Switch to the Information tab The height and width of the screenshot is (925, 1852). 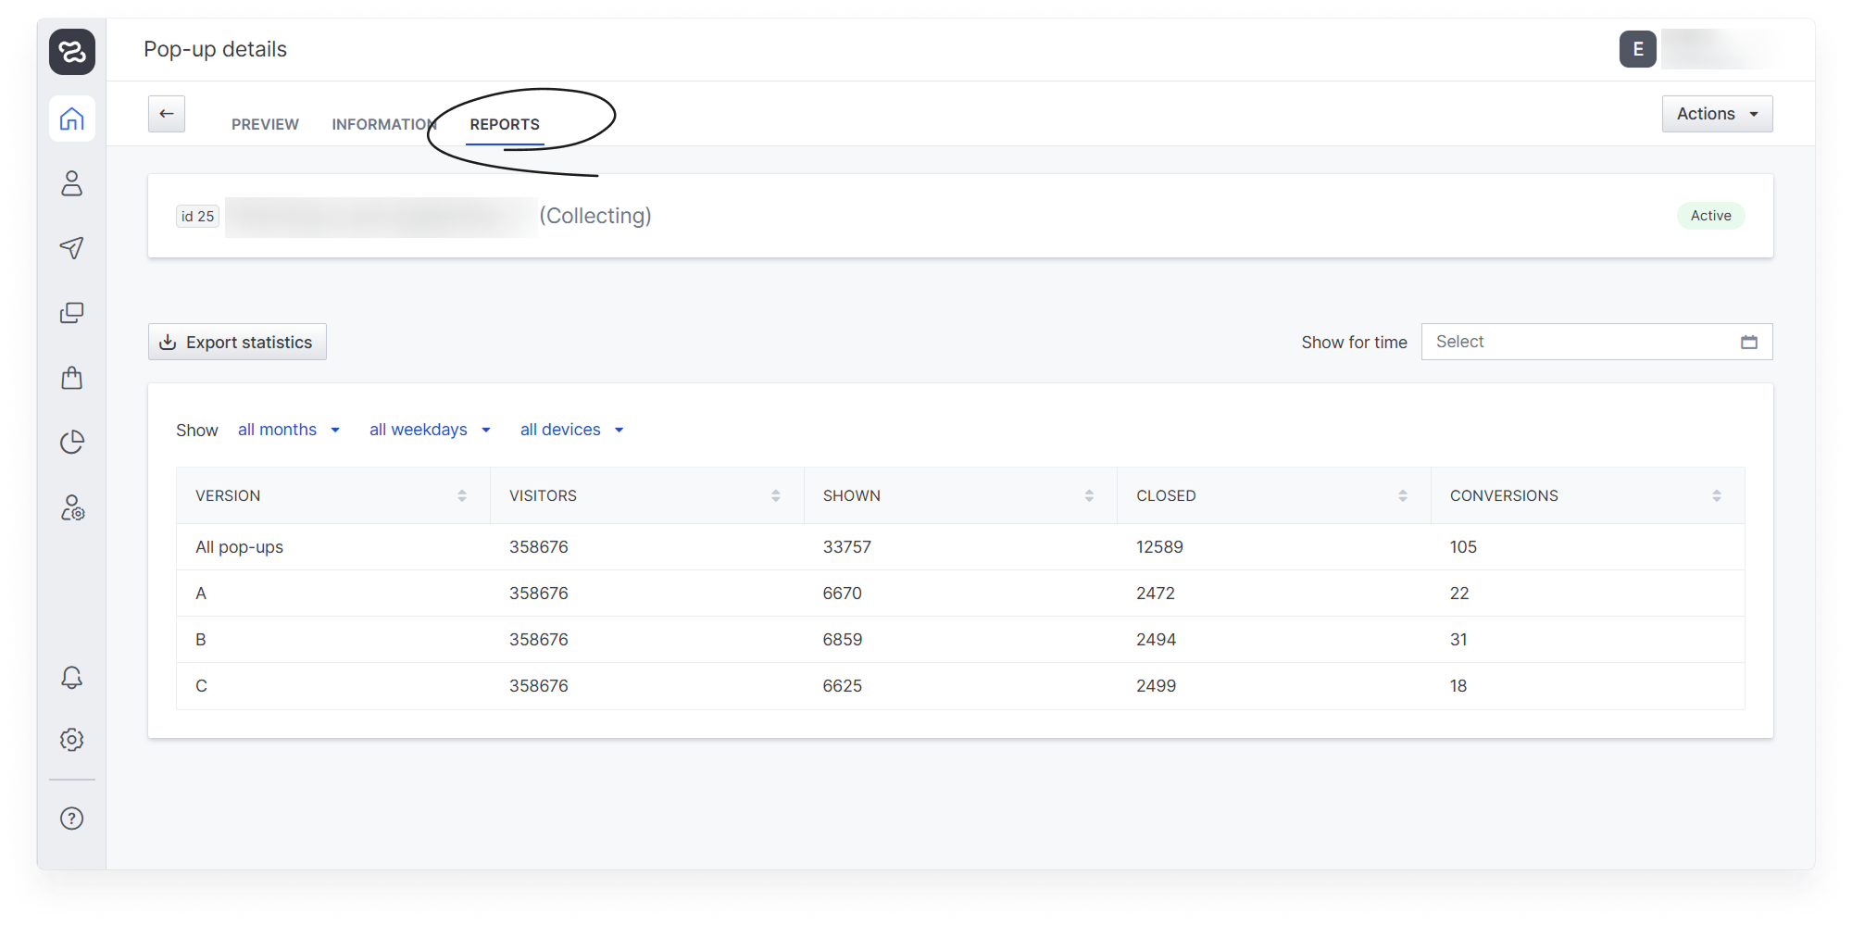coord(383,124)
